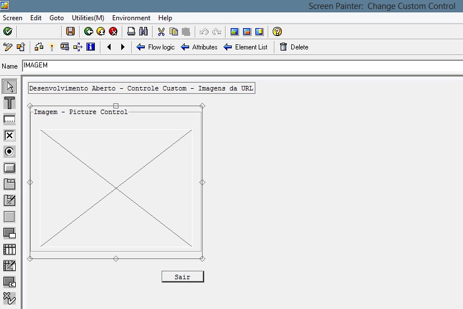Select the Tabstrip control tool
The image size is (463, 309).
coord(10,184)
